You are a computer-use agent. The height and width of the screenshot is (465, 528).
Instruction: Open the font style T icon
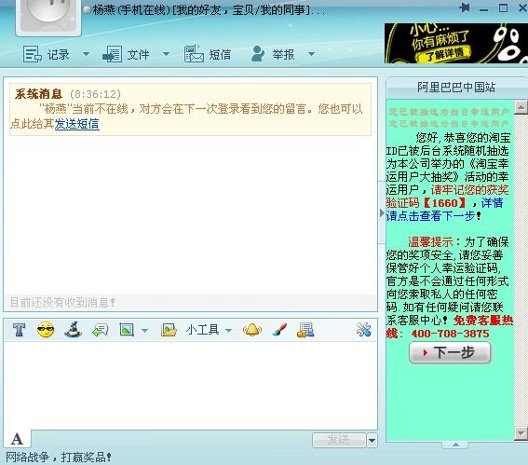pyautogui.click(x=20, y=330)
